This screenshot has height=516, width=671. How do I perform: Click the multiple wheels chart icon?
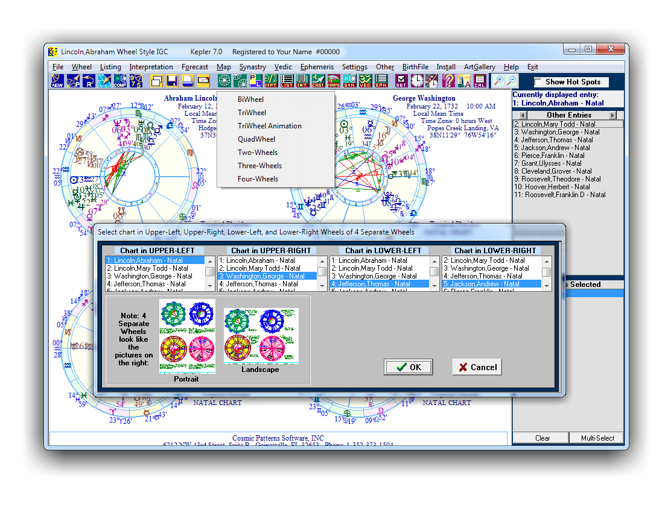240,81
